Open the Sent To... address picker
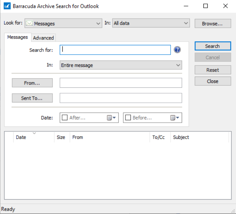This screenshot has height=214, width=236. (32, 98)
